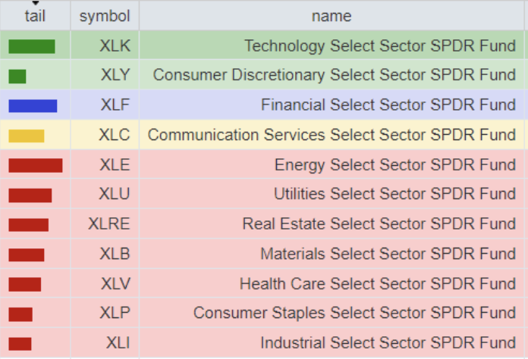Image resolution: width=528 pixels, height=359 pixels.
Task: Click the small green tail bar for XLY
Action: coord(17,76)
